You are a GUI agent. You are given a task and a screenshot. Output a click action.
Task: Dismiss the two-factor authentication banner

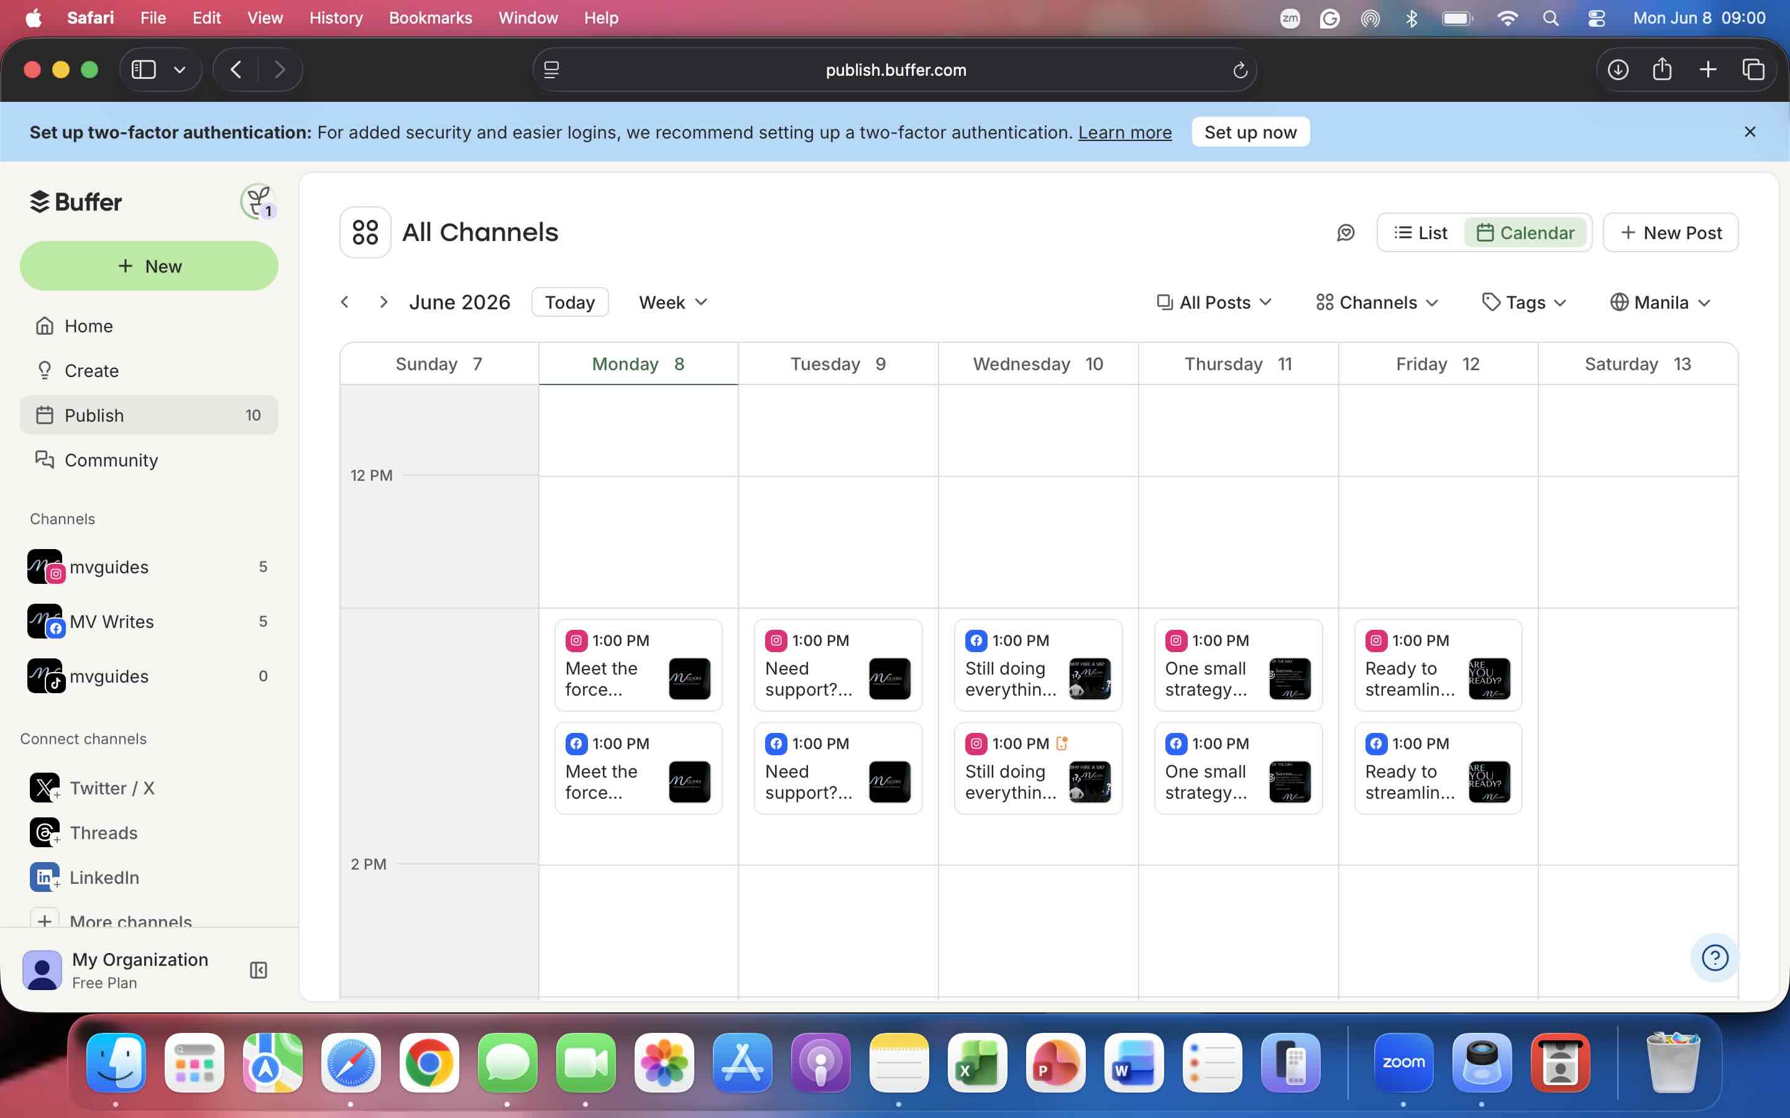1750,132
